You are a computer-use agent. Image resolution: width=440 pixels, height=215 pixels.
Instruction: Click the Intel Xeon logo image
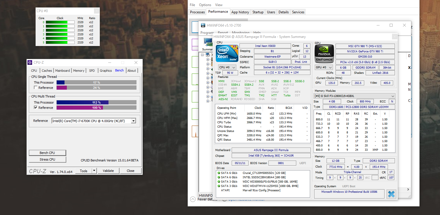pos(227,54)
